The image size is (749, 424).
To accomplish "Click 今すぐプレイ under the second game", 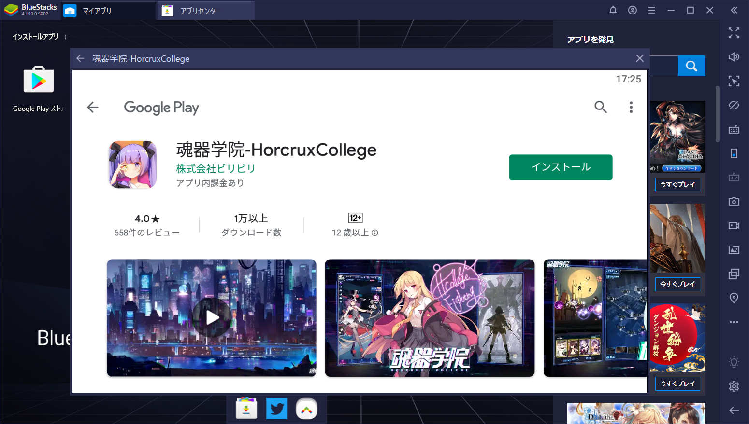I will tap(677, 284).
